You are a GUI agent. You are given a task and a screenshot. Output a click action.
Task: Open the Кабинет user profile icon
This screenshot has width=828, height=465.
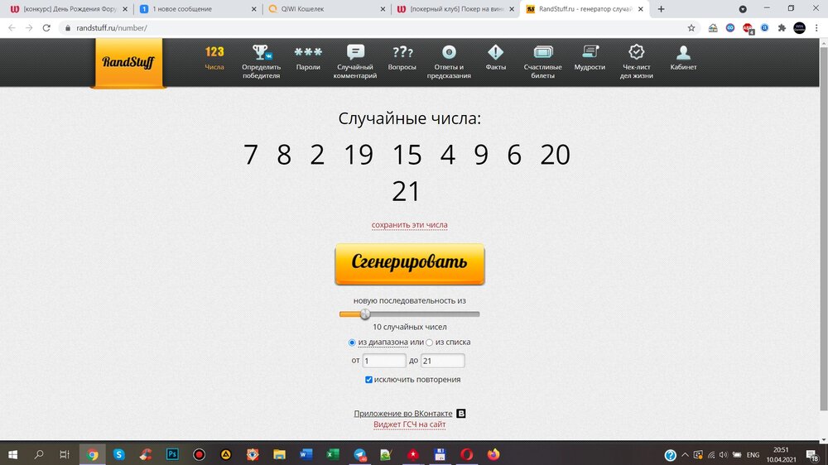(683, 53)
